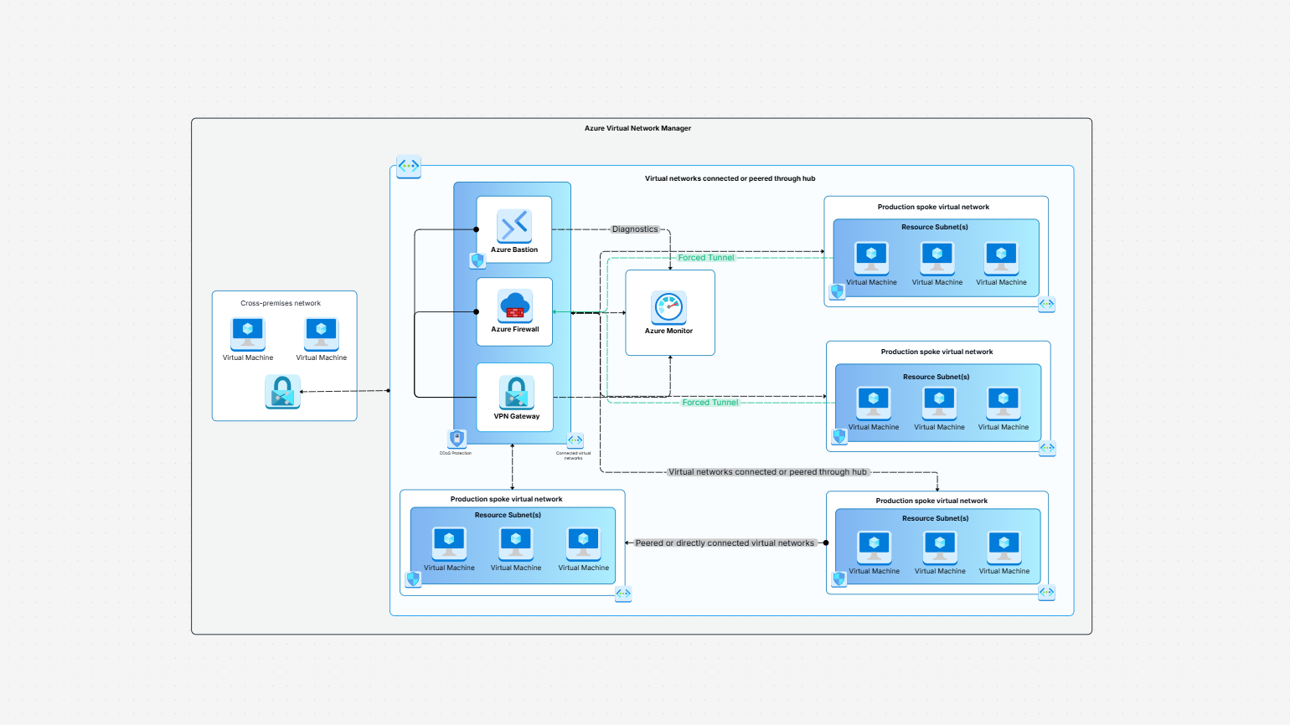Select the lower Forced Tunnel label
Screen dimensions: 1290x725
(710, 403)
